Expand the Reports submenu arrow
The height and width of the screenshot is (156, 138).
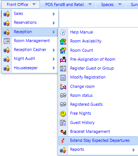134,150
